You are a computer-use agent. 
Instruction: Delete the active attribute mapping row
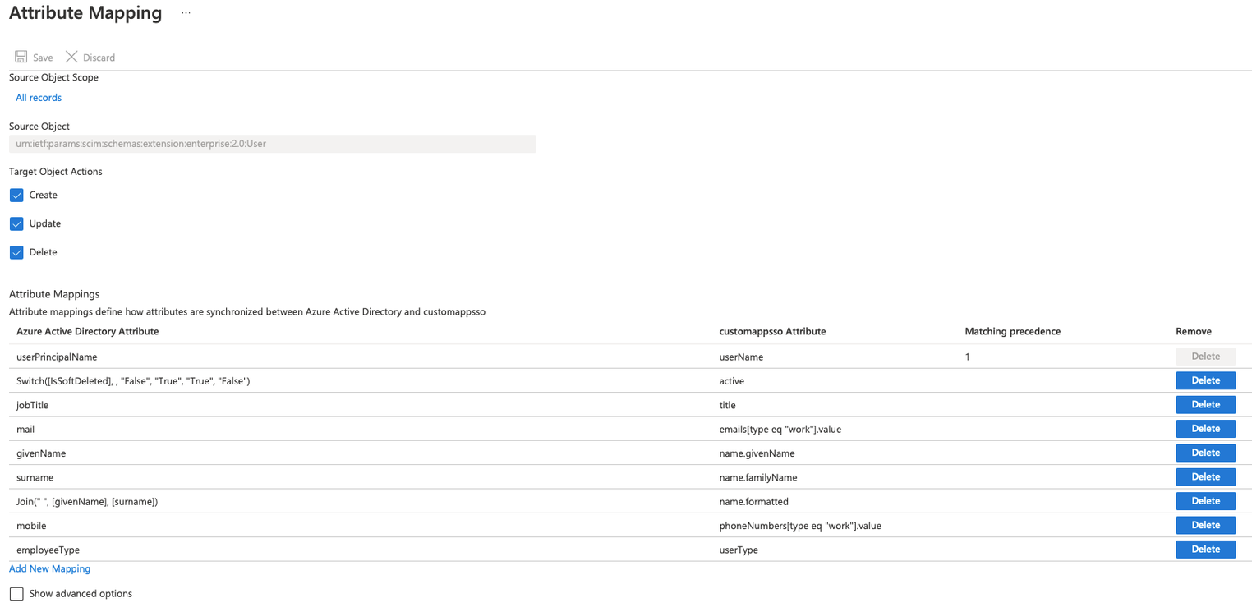[1205, 380]
